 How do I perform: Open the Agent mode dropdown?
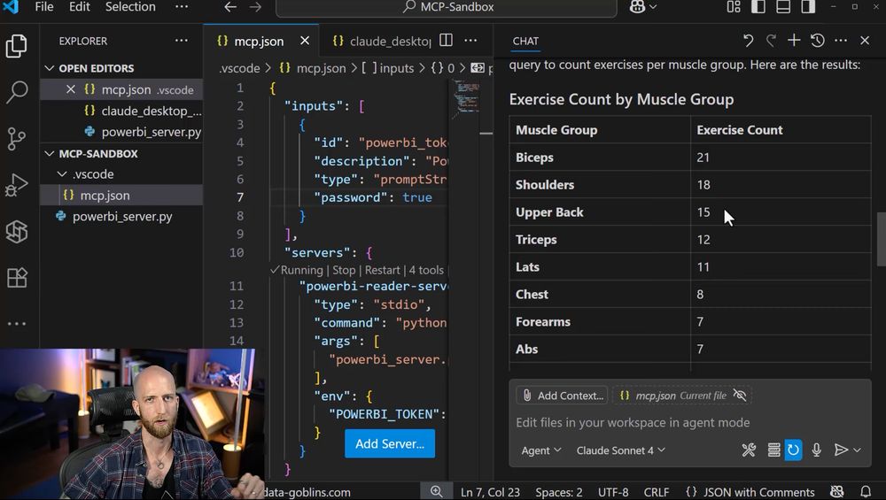pos(540,450)
